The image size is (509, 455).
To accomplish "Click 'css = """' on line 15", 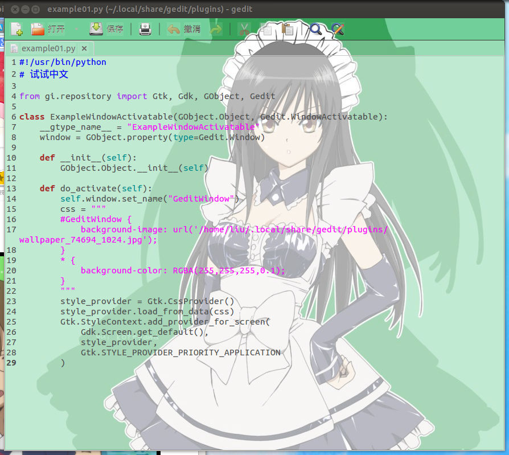I will (x=83, y=209).
